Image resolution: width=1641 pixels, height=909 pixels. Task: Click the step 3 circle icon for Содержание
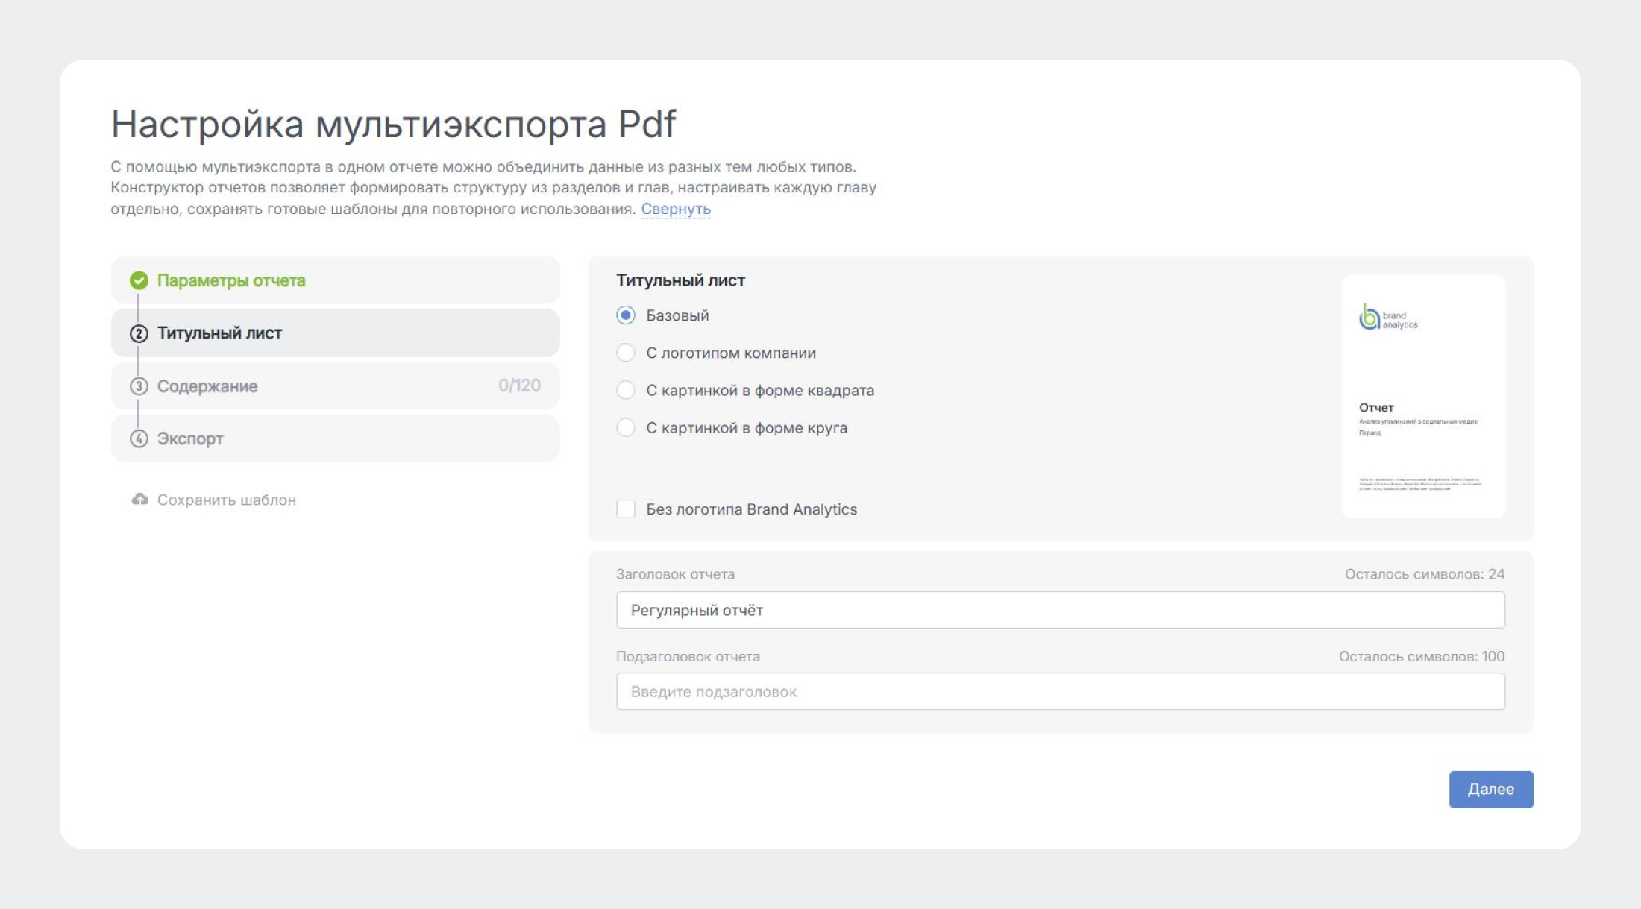pyautogui.click(x=139, y=386)
